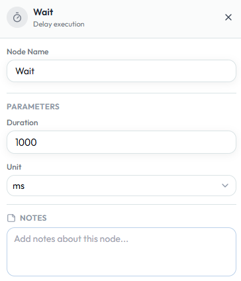241x281 pixels.
Task: Click the 1000 value in Duration
Action: [26, 142]
